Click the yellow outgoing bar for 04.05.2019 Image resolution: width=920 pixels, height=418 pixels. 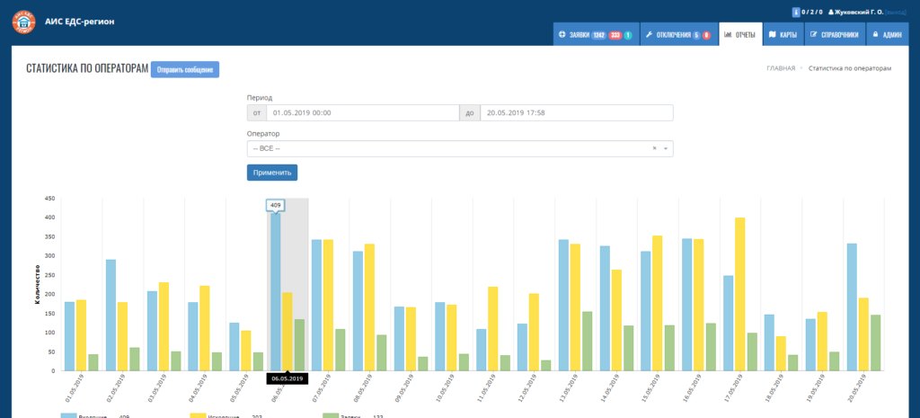click(x=205, y=328)
